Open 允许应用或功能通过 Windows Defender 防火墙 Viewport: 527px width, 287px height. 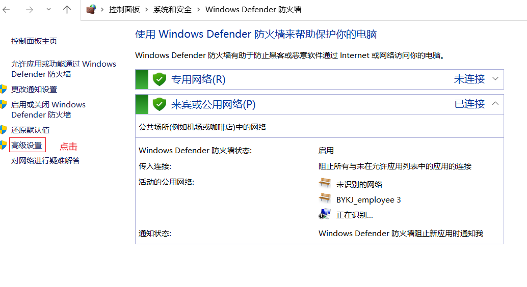click(x=63, y=69)
